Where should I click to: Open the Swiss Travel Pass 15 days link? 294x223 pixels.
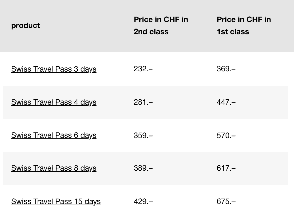pos(56,201)
